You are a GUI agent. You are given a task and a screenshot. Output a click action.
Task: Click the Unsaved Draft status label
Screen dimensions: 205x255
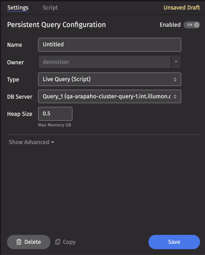coord(182,8)
